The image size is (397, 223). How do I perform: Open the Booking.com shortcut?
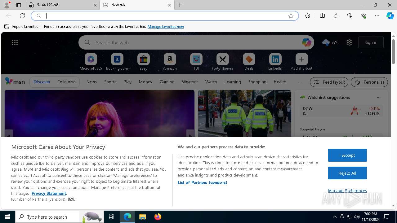117,62
